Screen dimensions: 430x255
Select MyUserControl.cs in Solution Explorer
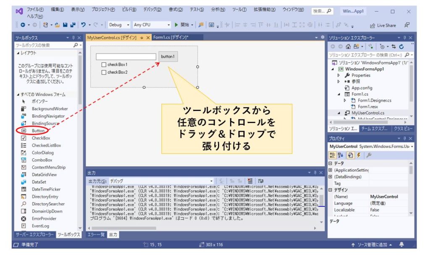pyautogui.click(x=368, y=113)
